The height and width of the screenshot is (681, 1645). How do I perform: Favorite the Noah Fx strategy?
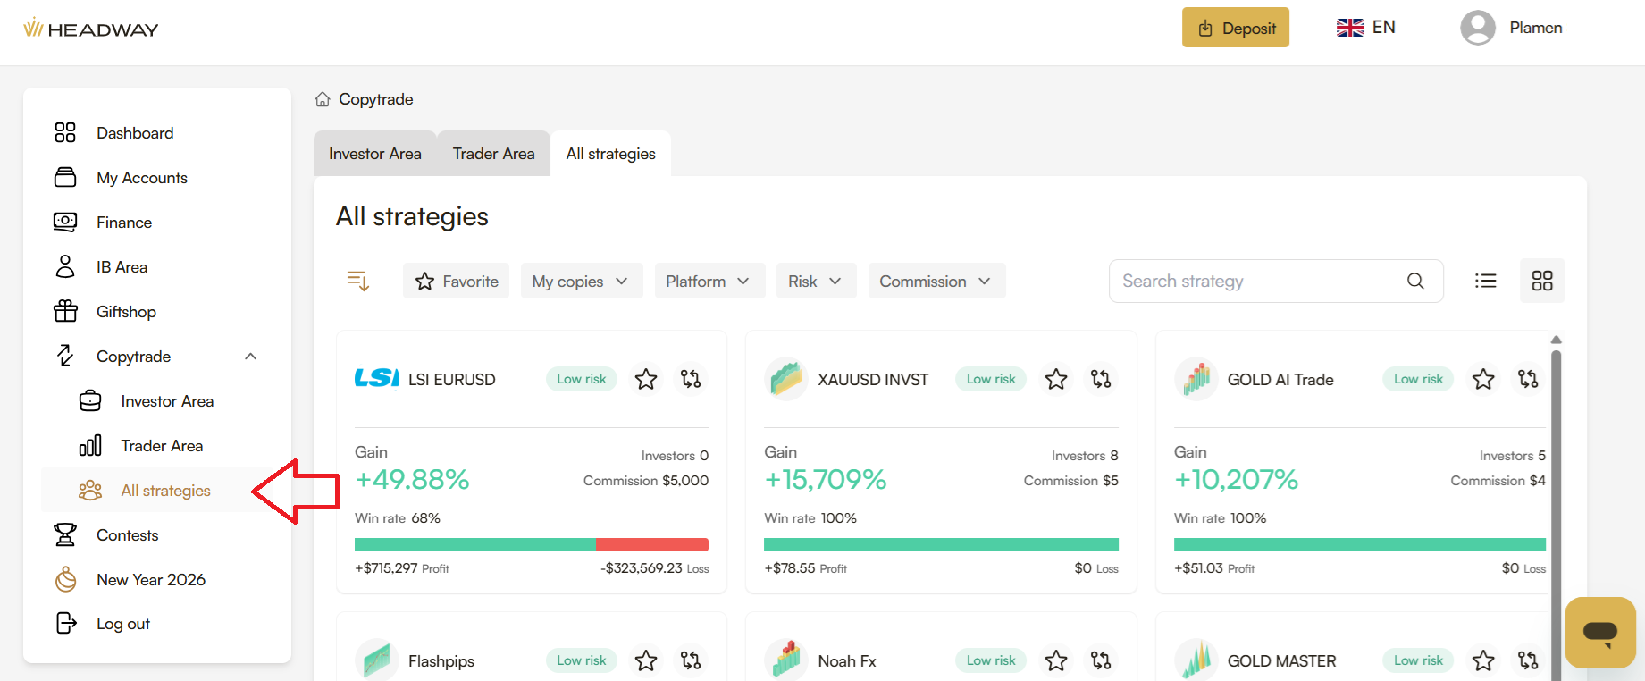point(1056,660)
